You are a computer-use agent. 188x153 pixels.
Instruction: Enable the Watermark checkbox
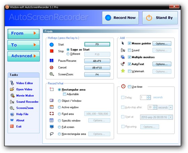(129, 71)
